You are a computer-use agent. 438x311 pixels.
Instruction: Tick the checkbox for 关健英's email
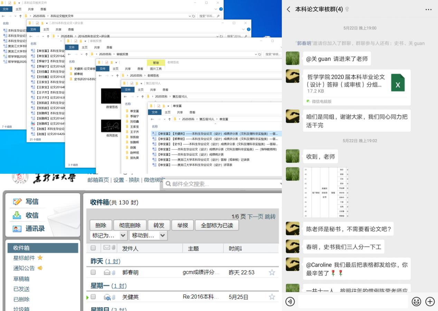pyautogui.click(x=93, y=297)
